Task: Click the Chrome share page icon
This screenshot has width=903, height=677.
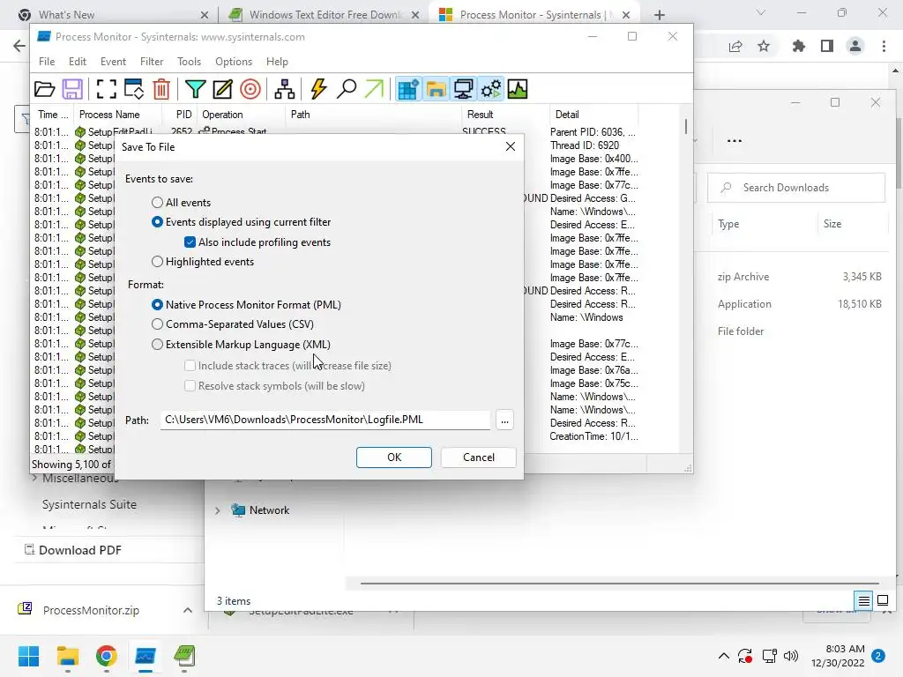Action: [735, 46]
